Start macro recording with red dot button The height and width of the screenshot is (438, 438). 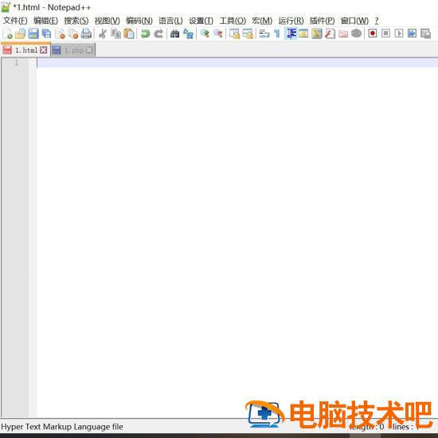372,34
